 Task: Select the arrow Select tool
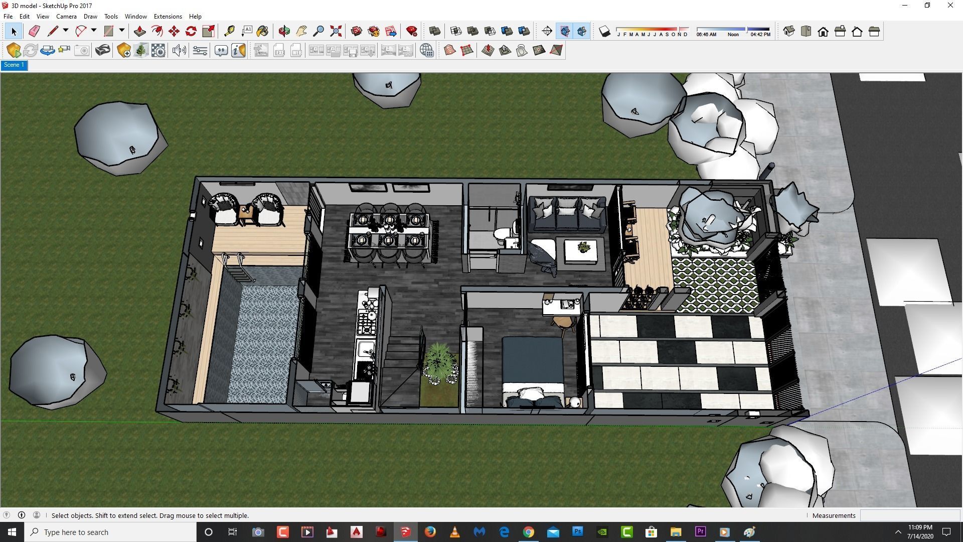[14, 32]
